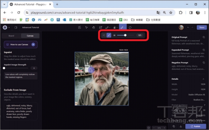Toggle the left sidebar panel icon
Image resolution: width=209 pixels, height=130 pixels.
coord(16,28)
